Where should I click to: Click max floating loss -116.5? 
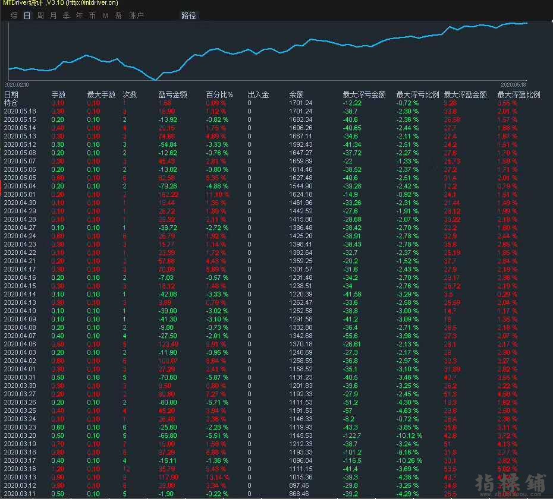(x=352, y=460)
